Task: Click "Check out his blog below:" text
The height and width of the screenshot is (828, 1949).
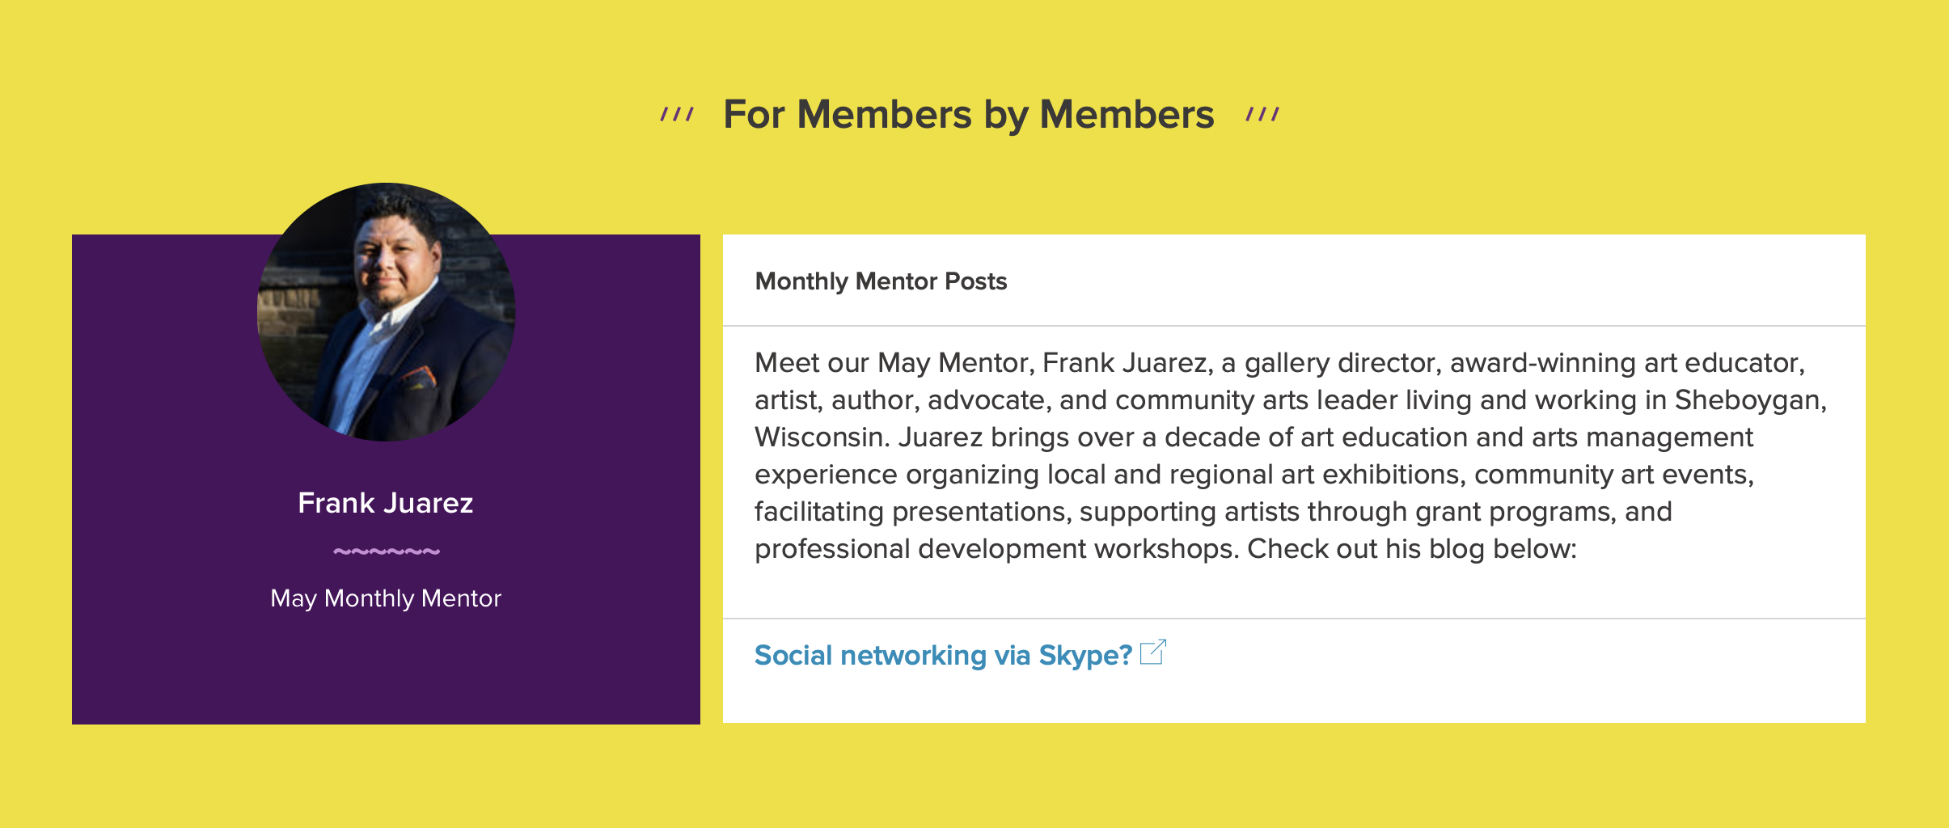Action: click(1411, 549)
